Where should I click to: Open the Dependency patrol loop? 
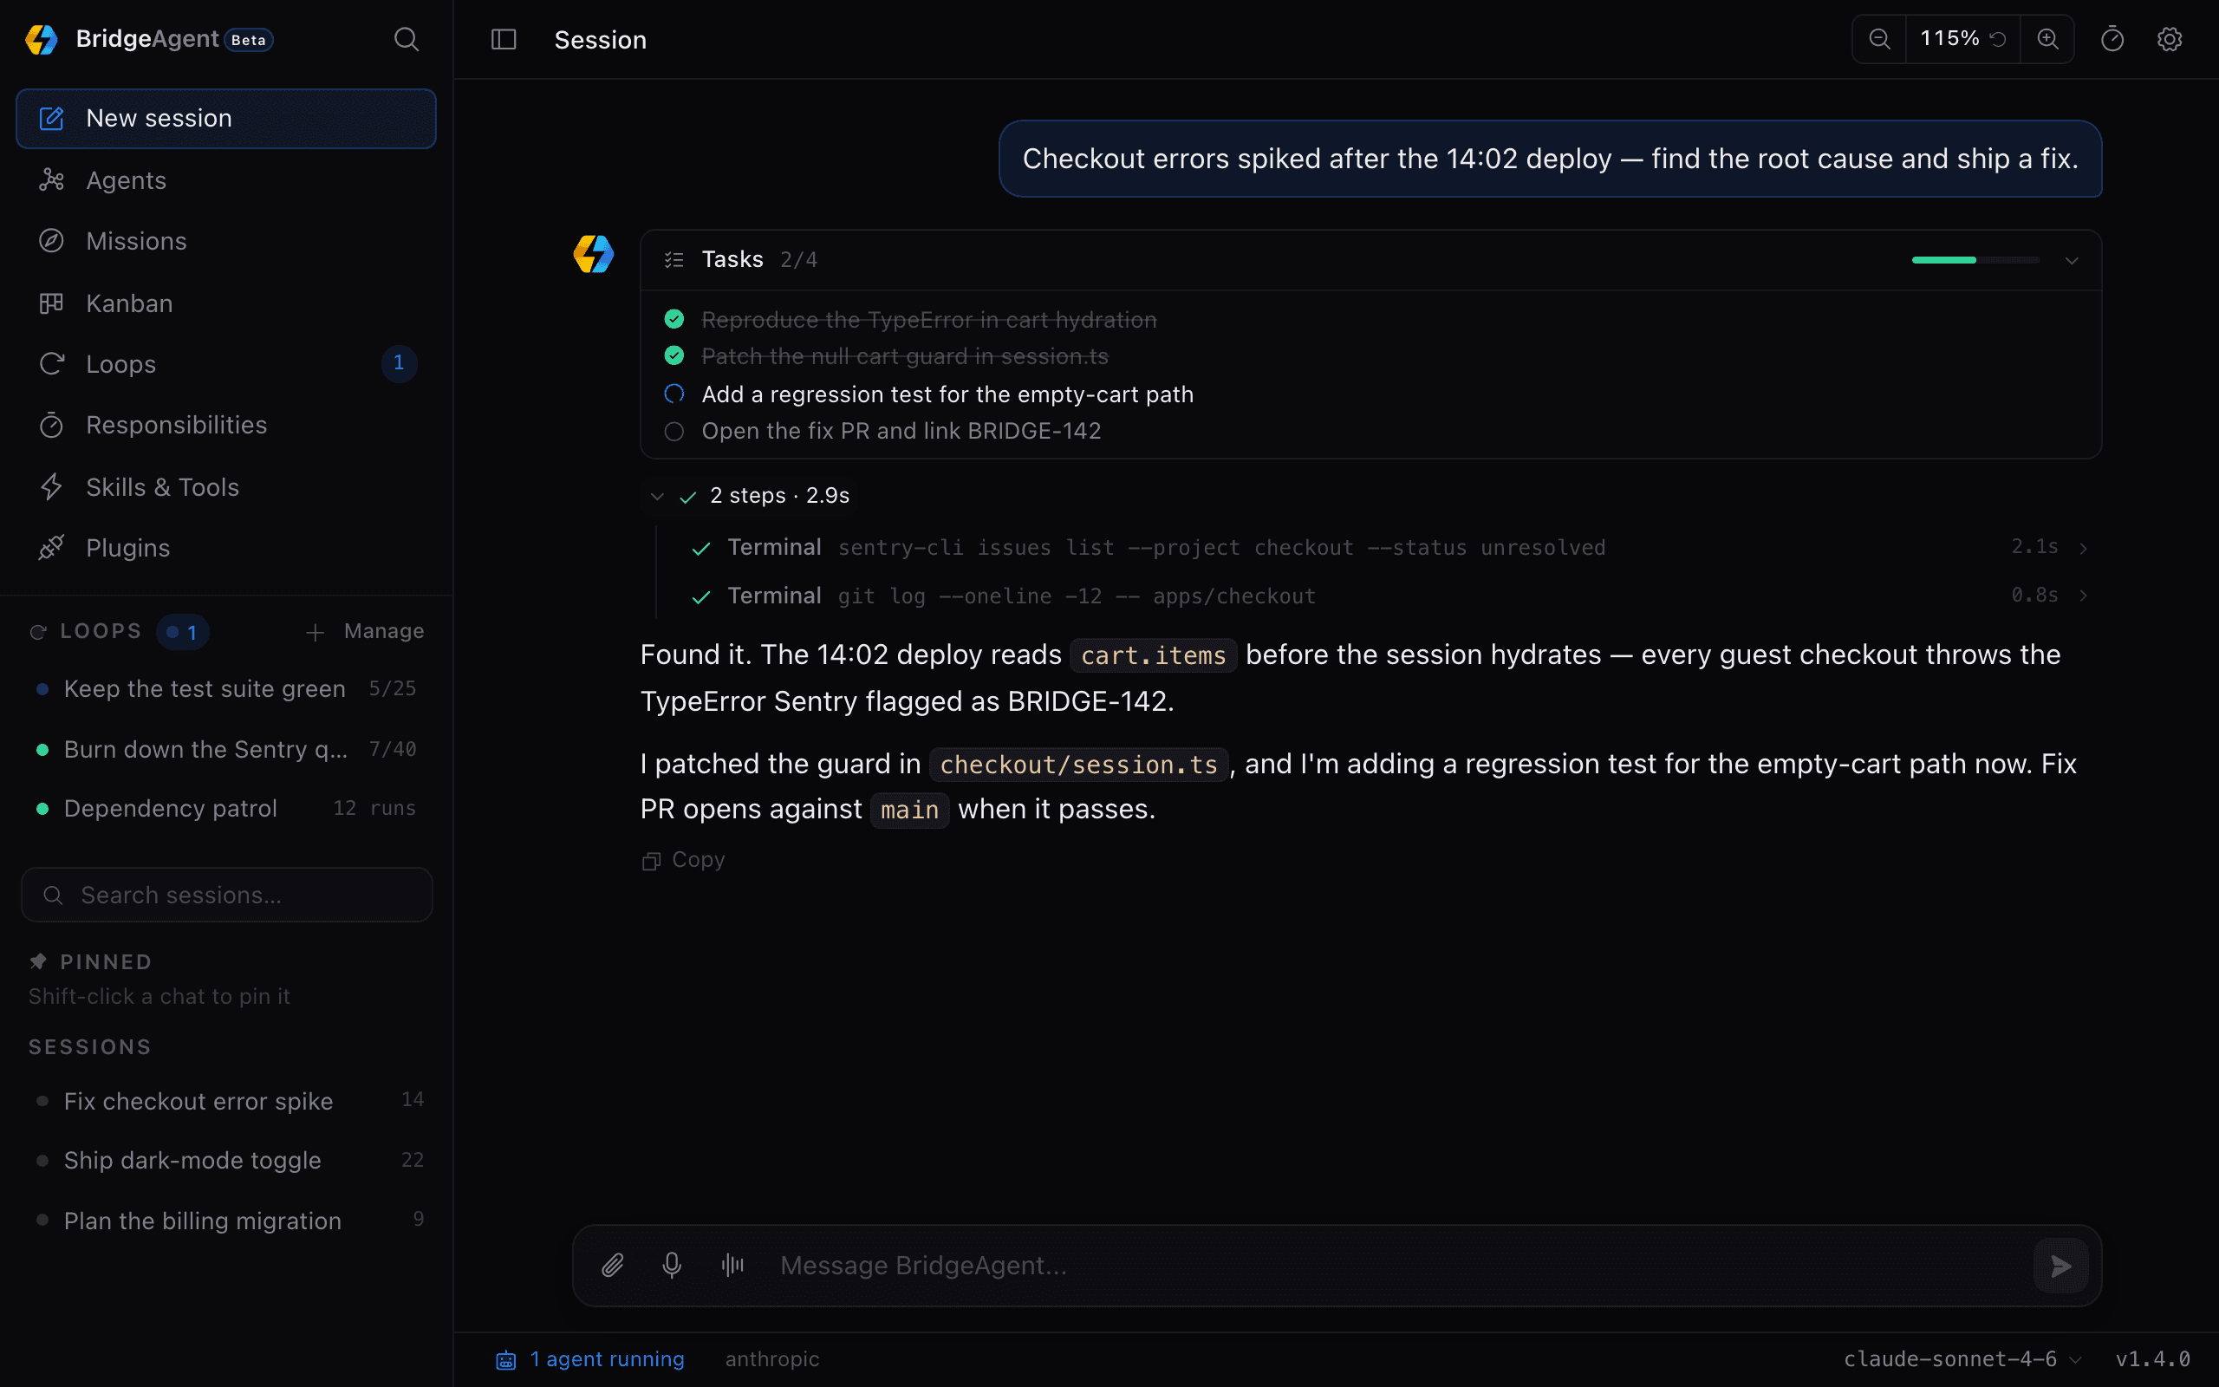225,808
